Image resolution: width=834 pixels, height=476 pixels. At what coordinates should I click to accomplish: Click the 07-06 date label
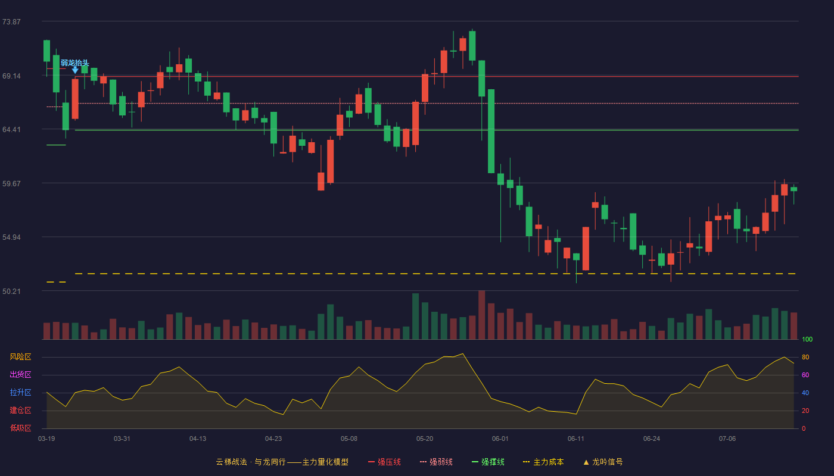point(727,439)
